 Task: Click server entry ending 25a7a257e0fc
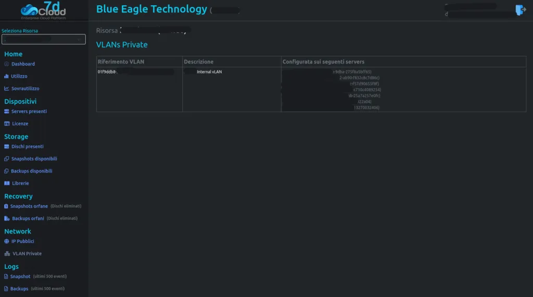tap(364, 95)
